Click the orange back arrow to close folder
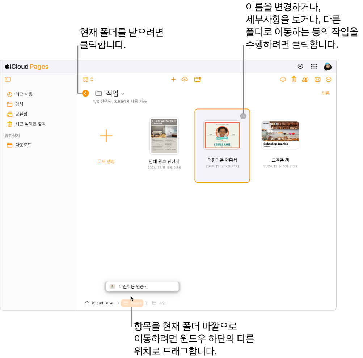This screenshot has height=358, width=363. click(85, 93)
